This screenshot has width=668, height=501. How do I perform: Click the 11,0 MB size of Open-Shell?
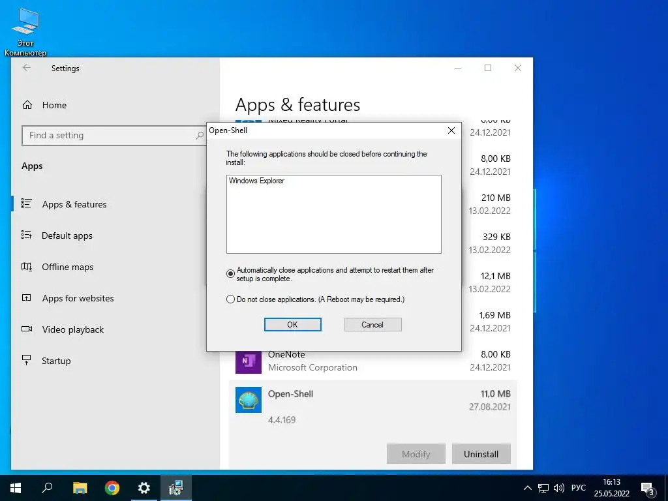tap(496, 394)
